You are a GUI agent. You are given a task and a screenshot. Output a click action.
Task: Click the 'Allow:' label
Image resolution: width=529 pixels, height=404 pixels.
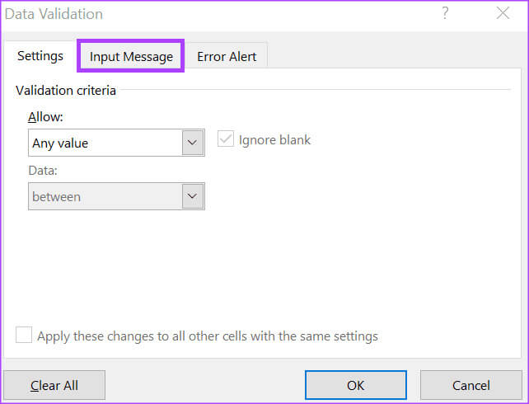pyautogui.click(x=45, y=117)
